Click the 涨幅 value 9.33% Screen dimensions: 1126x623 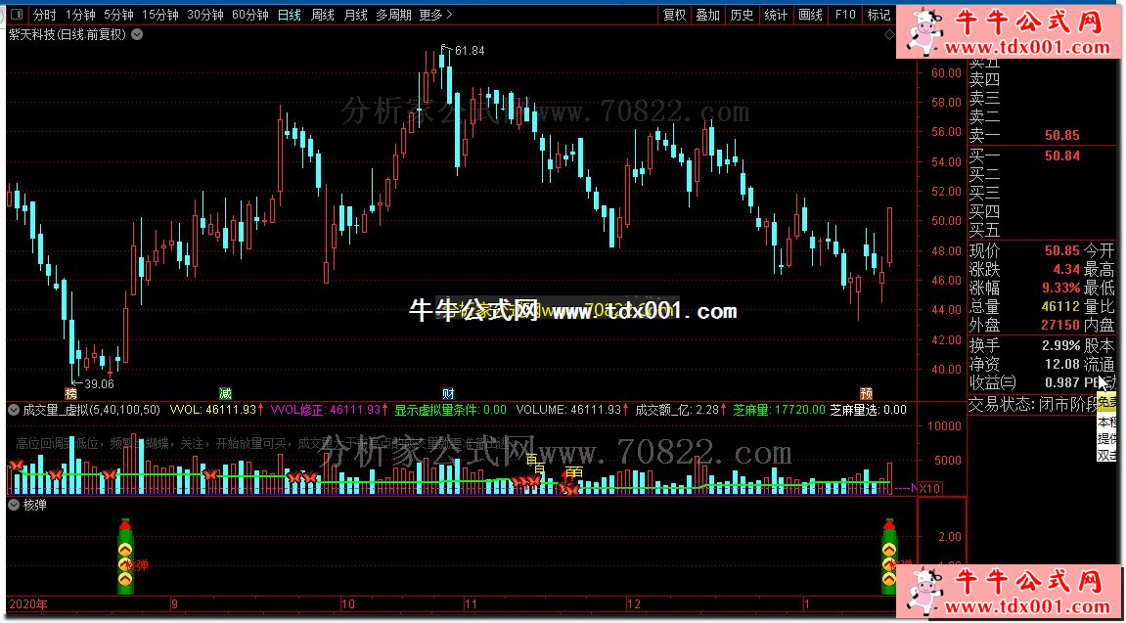(x=1062, y=289)
